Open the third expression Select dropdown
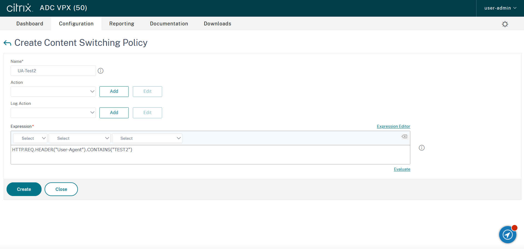The height and width of the screenshot is (249, 524). tap(147, 138)
